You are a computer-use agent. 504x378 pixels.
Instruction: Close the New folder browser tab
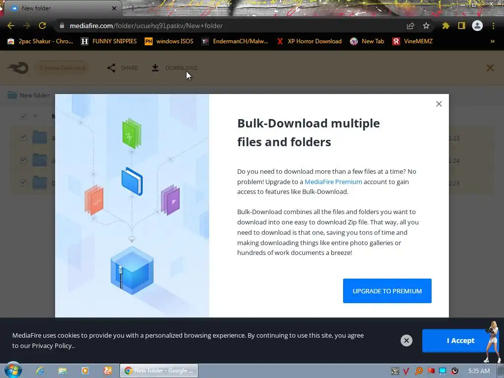[114, 8]
